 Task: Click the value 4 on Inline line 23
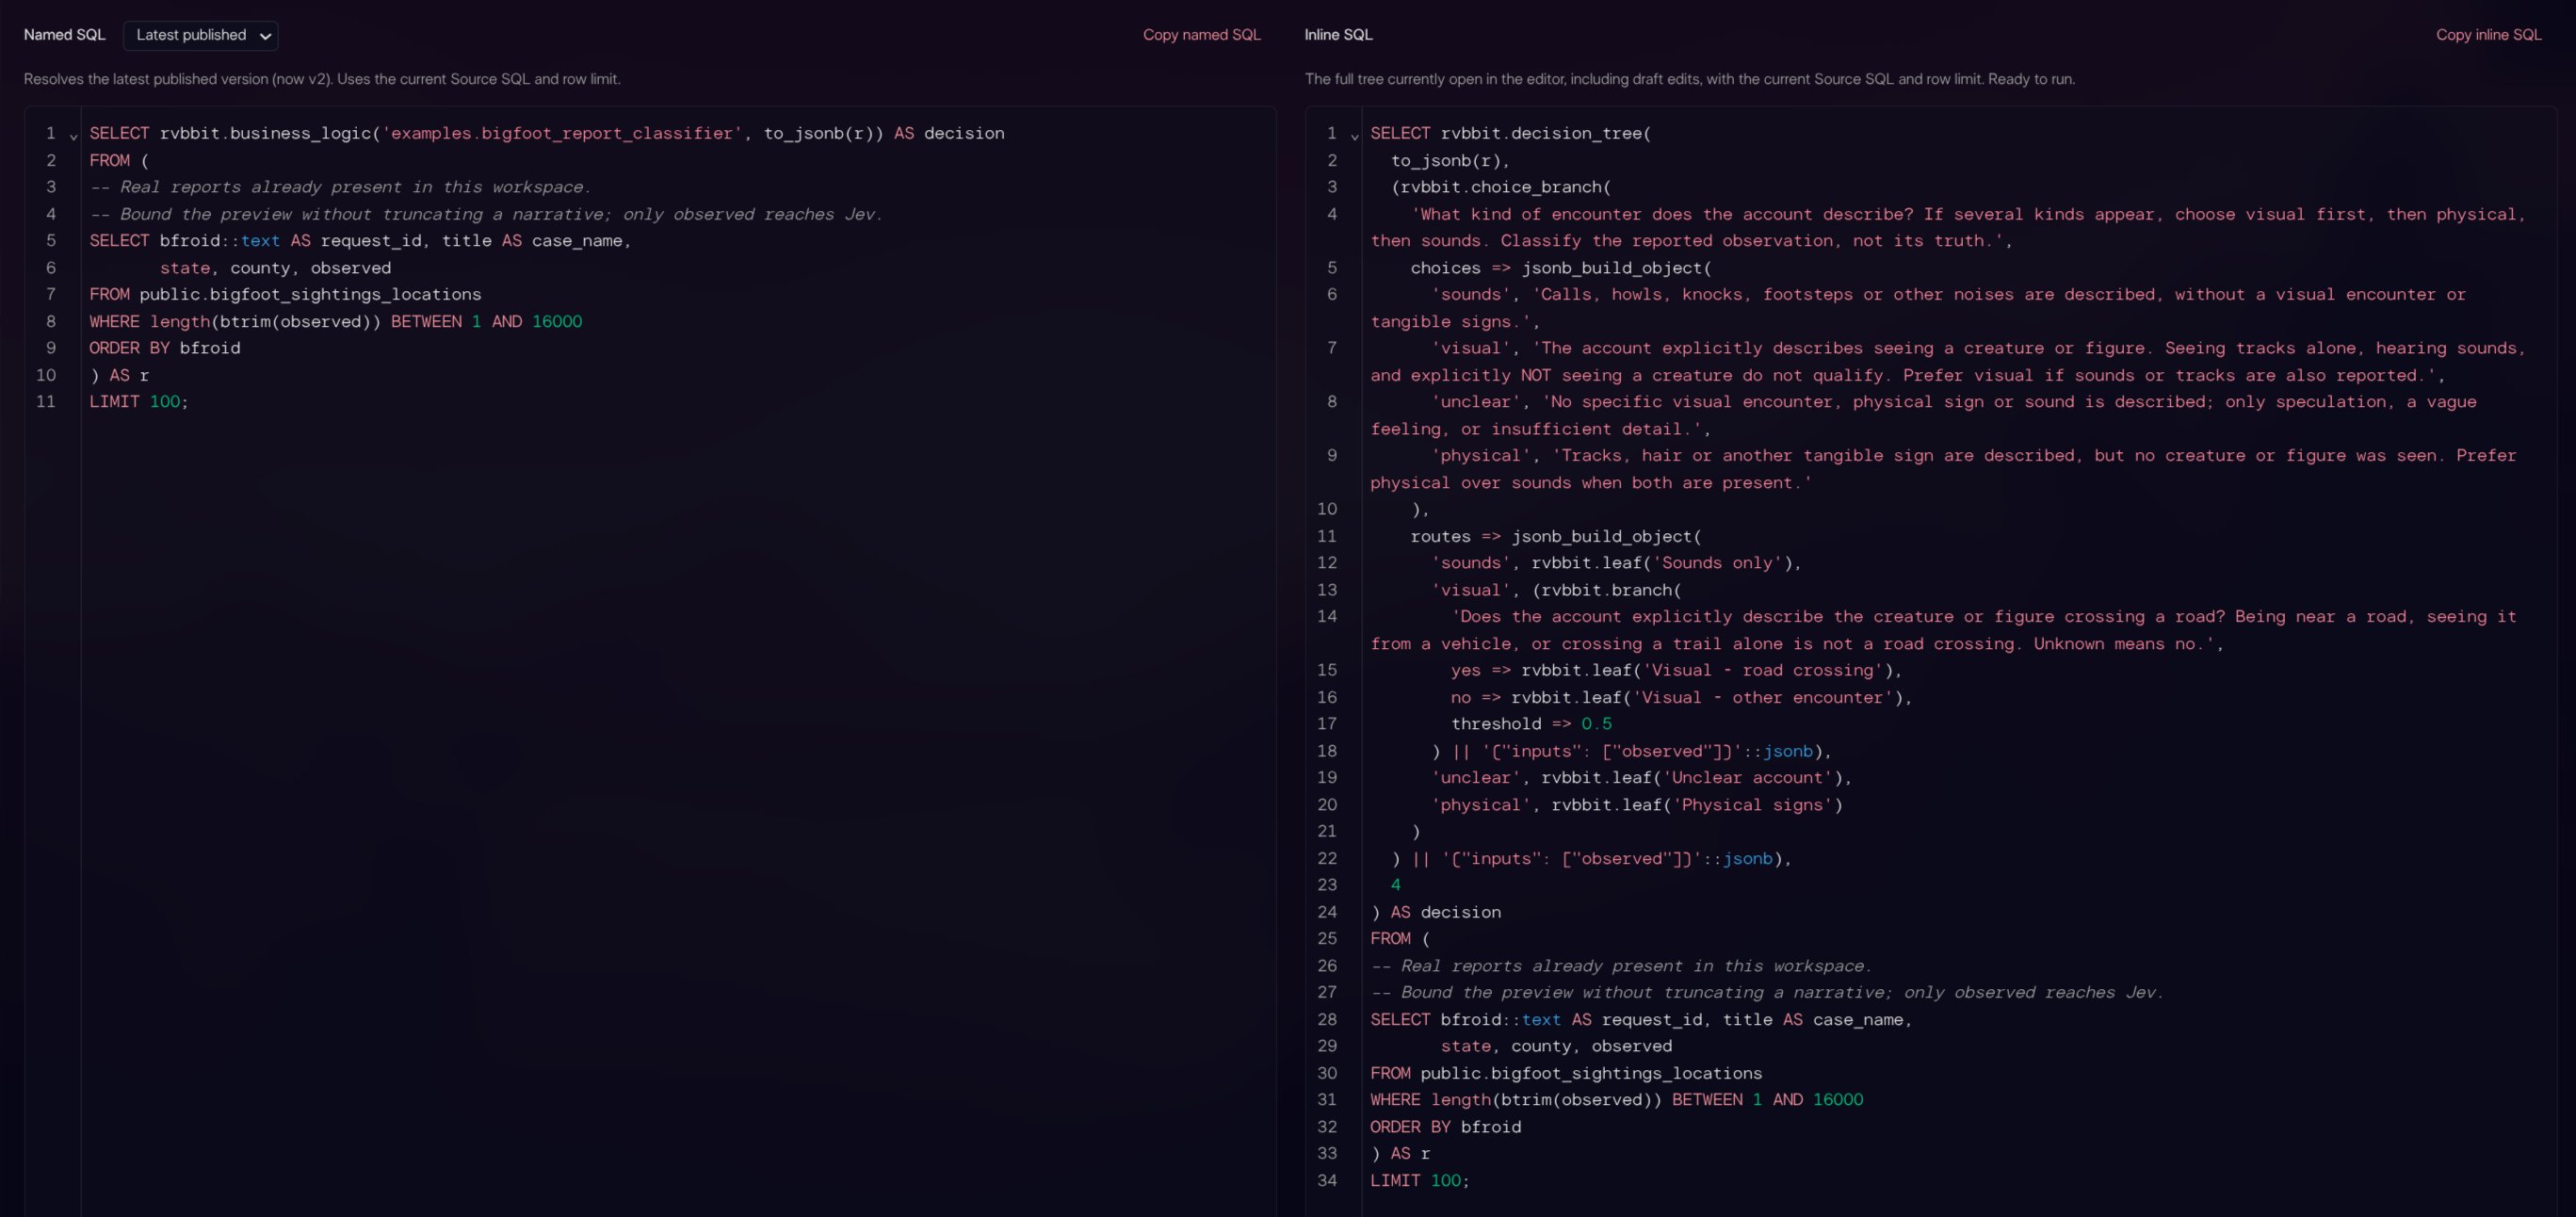click(x=1396, y=884)
